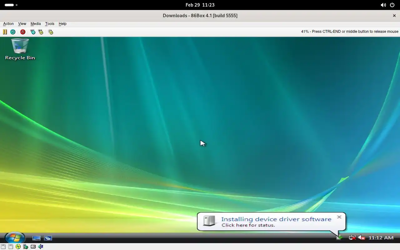Image resolution: width=400 pixels, height=250 pixels.
Task: Click the Vista network disconnected tray icon
Action: (352, 238)
